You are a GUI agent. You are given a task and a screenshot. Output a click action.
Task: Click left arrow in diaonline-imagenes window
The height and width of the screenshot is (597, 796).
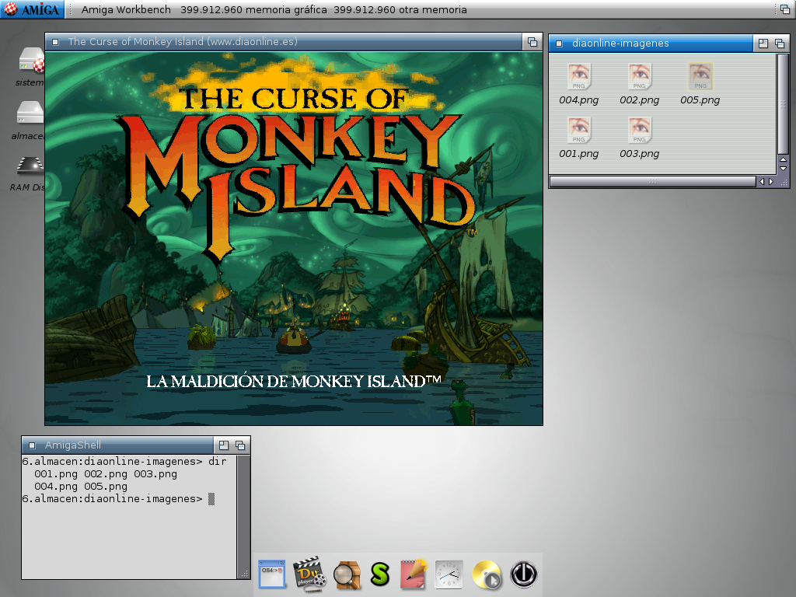click(x=762, y=181)
